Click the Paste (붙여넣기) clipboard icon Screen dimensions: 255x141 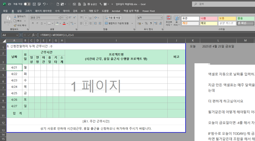pos(8,18)
